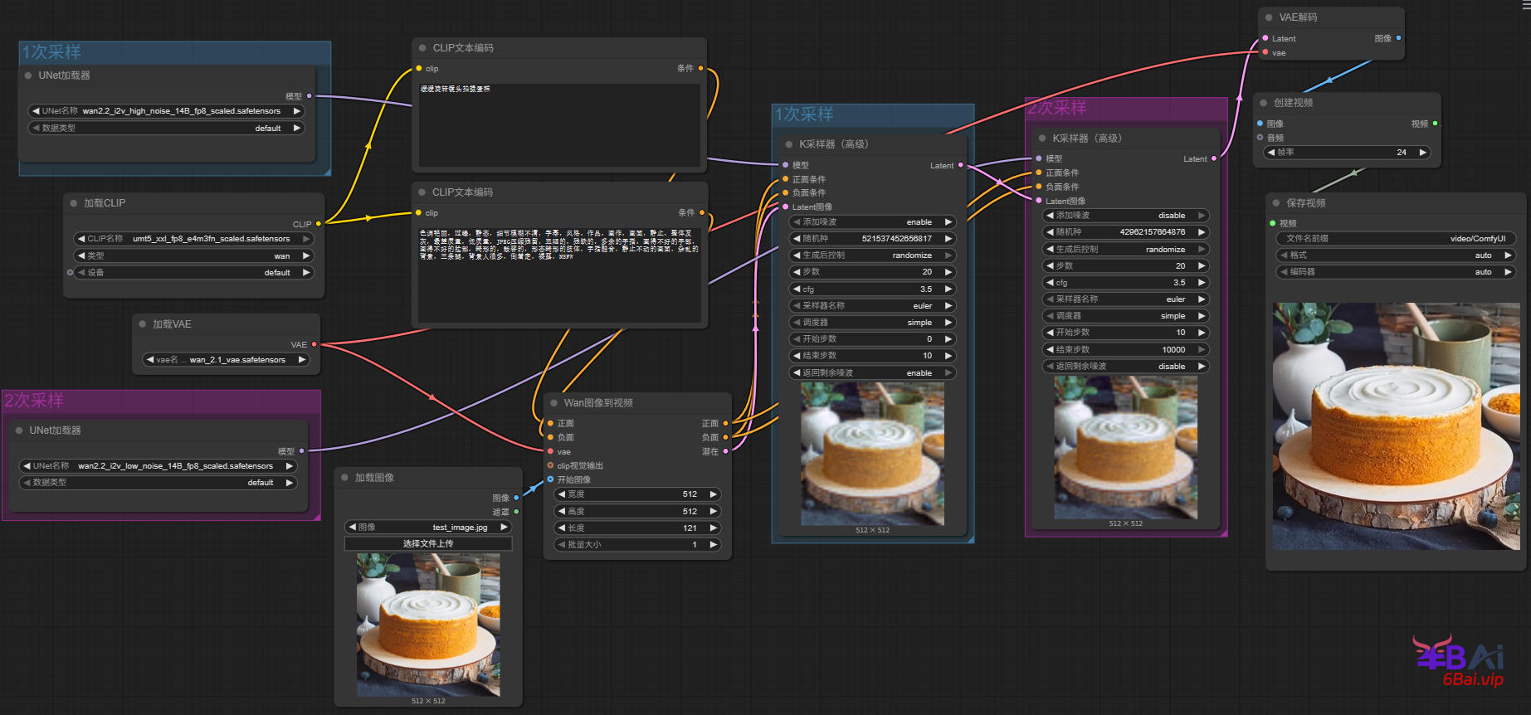Toggle 添加噪波 set to disable
The width and height of the screenshot is (1531, 715).
coord(1124,216)
